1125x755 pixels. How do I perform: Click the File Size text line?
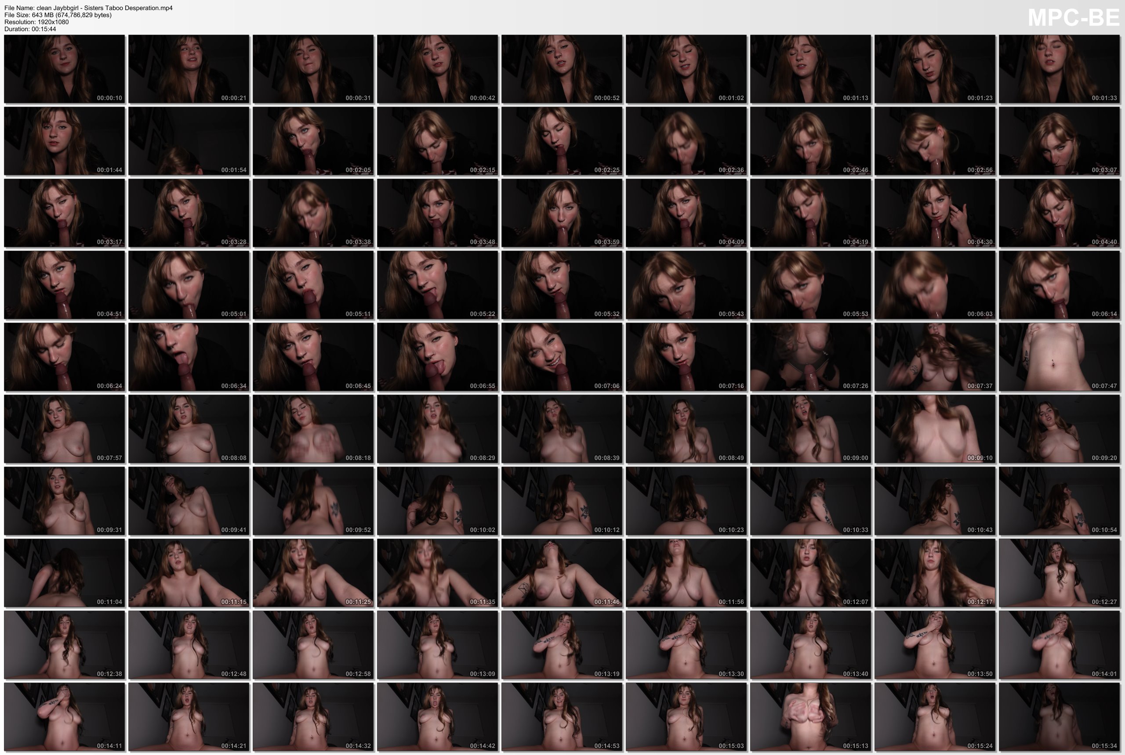point(58,15)
